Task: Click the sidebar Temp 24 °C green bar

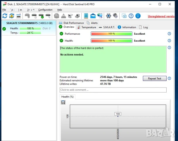Action: point(30,33)
